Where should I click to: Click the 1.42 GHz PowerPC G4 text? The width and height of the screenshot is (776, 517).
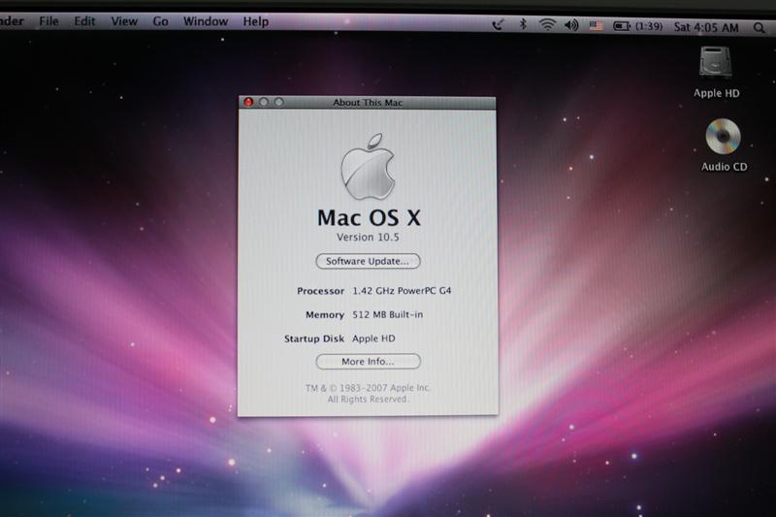402,291
